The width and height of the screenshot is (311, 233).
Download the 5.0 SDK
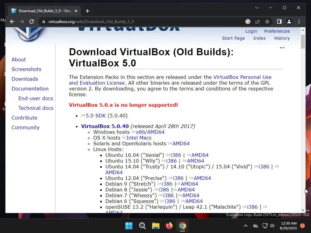tap(96, 116)
